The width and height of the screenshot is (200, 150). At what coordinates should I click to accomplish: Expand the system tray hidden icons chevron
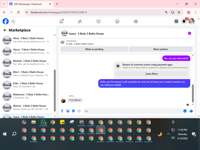pyautogui.click(x=168, y=134)
